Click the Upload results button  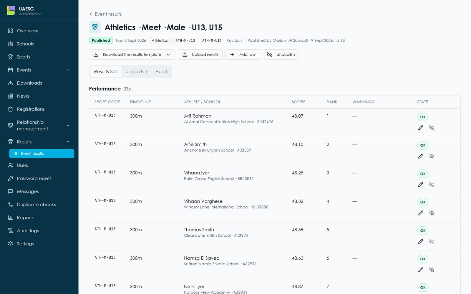tap(200, 54)
